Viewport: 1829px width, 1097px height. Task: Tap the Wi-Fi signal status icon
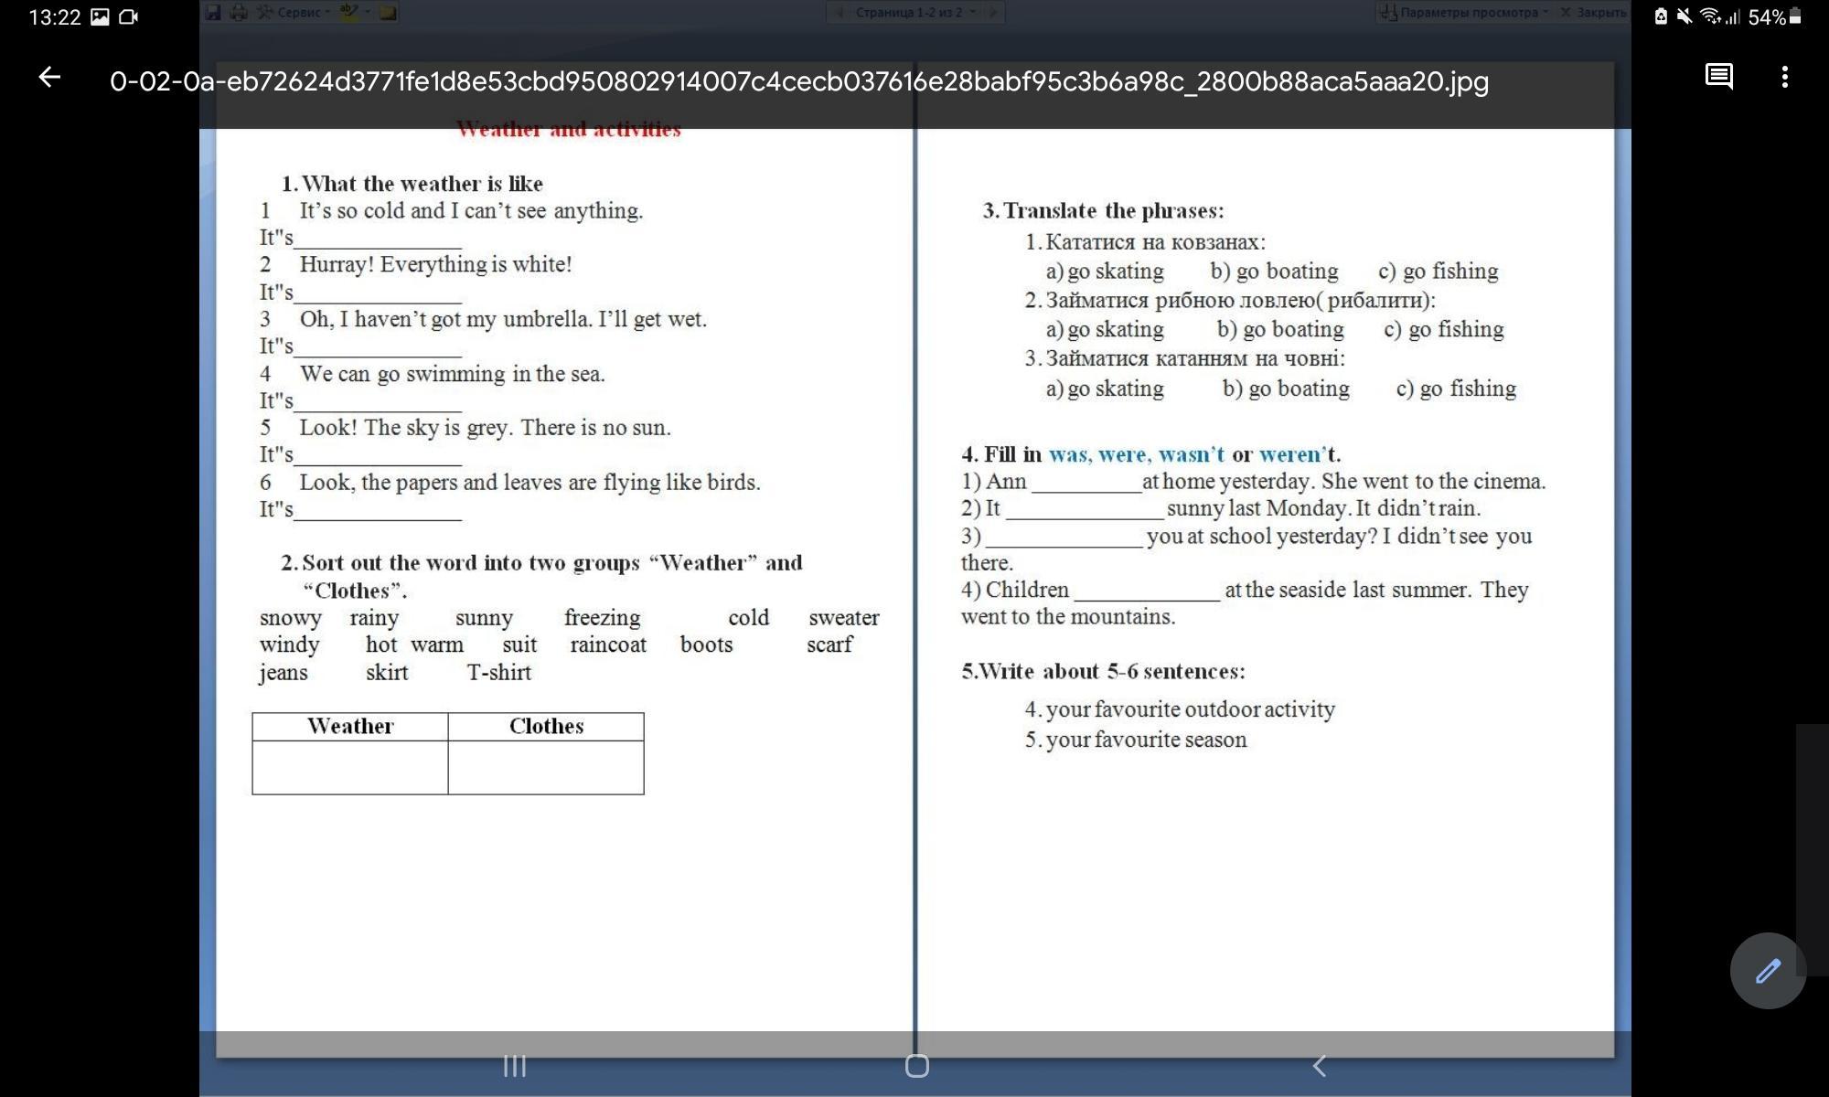coord(1708,16)
